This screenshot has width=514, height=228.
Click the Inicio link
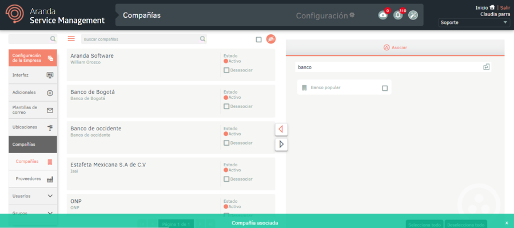tap(481, 7)
